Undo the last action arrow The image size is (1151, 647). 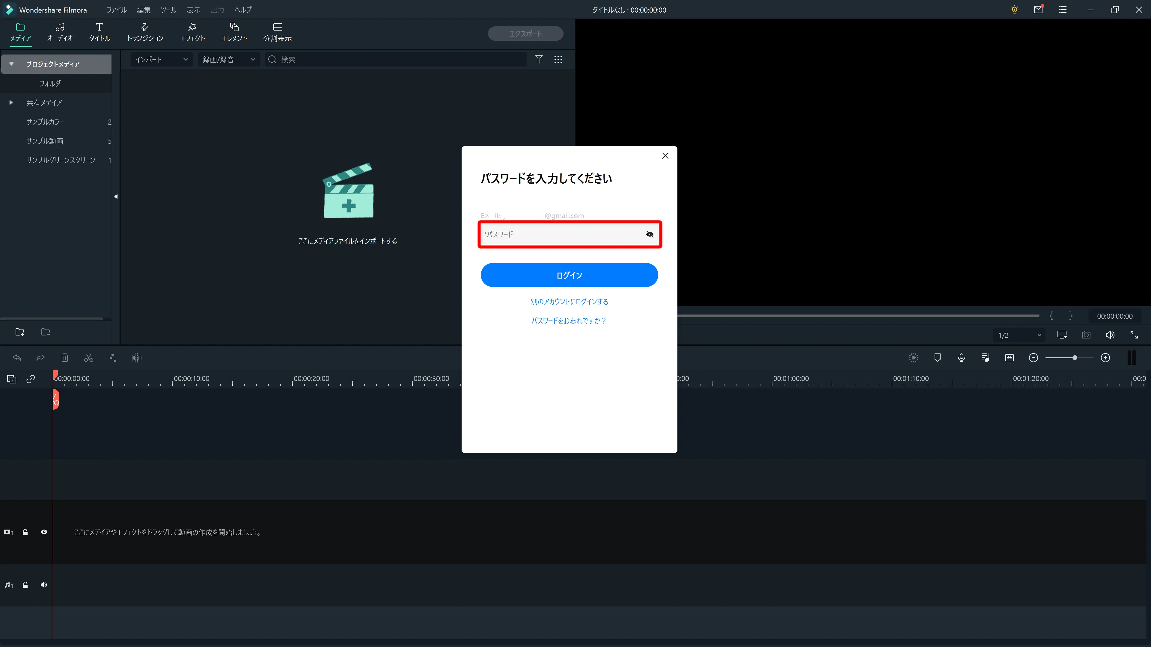click(17, 358)
